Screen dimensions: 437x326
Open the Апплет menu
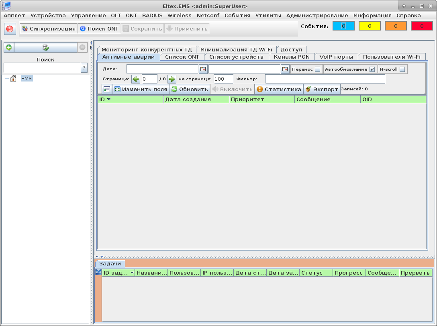click(x=14, y=16)
